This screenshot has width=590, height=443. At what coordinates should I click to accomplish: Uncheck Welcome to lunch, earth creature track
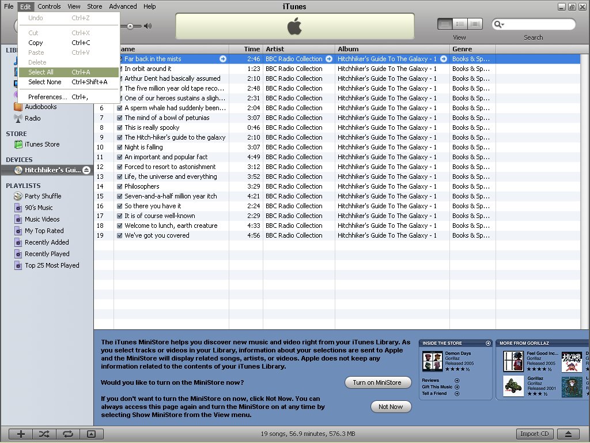pos(120,226)
